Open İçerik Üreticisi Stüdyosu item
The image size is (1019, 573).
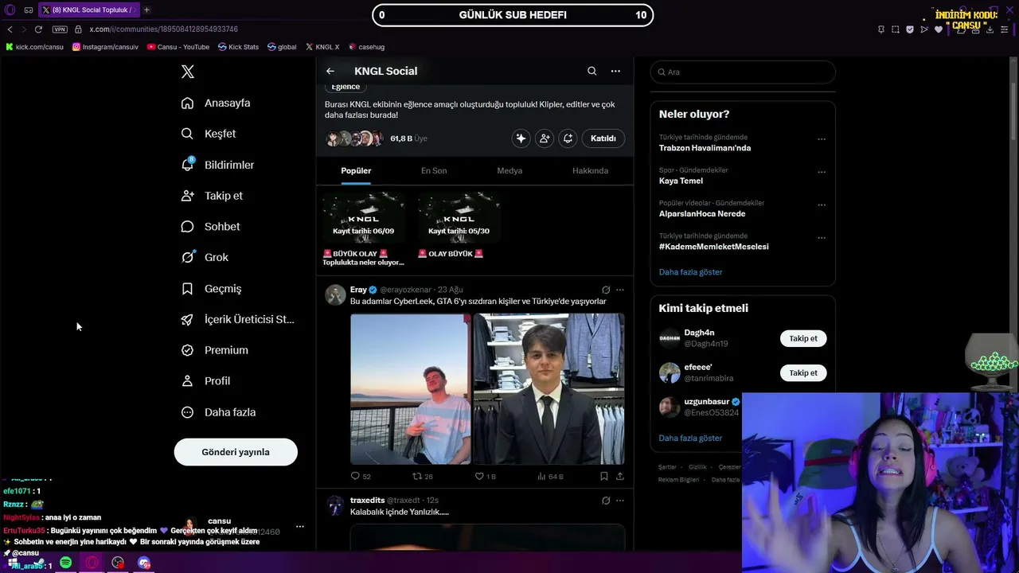coord(237,319)
